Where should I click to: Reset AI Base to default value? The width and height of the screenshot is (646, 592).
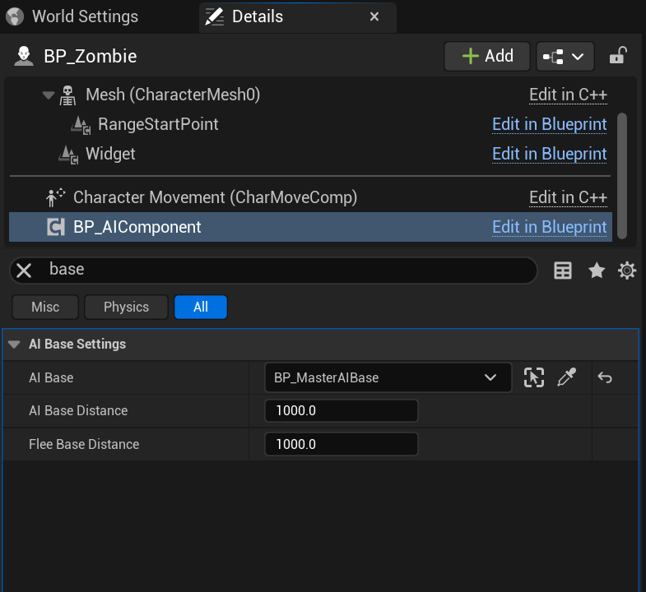pos(605,378)
